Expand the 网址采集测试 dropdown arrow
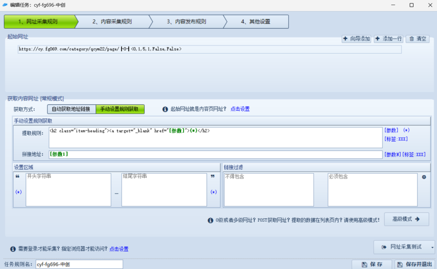Image resolution: width=437 pixels, height=269 pixels. [x=433, y=247]
